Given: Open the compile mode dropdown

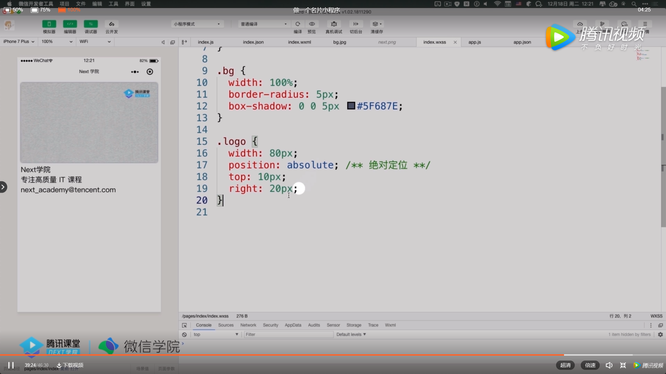Looking at the screenshot, I should 264,24.
